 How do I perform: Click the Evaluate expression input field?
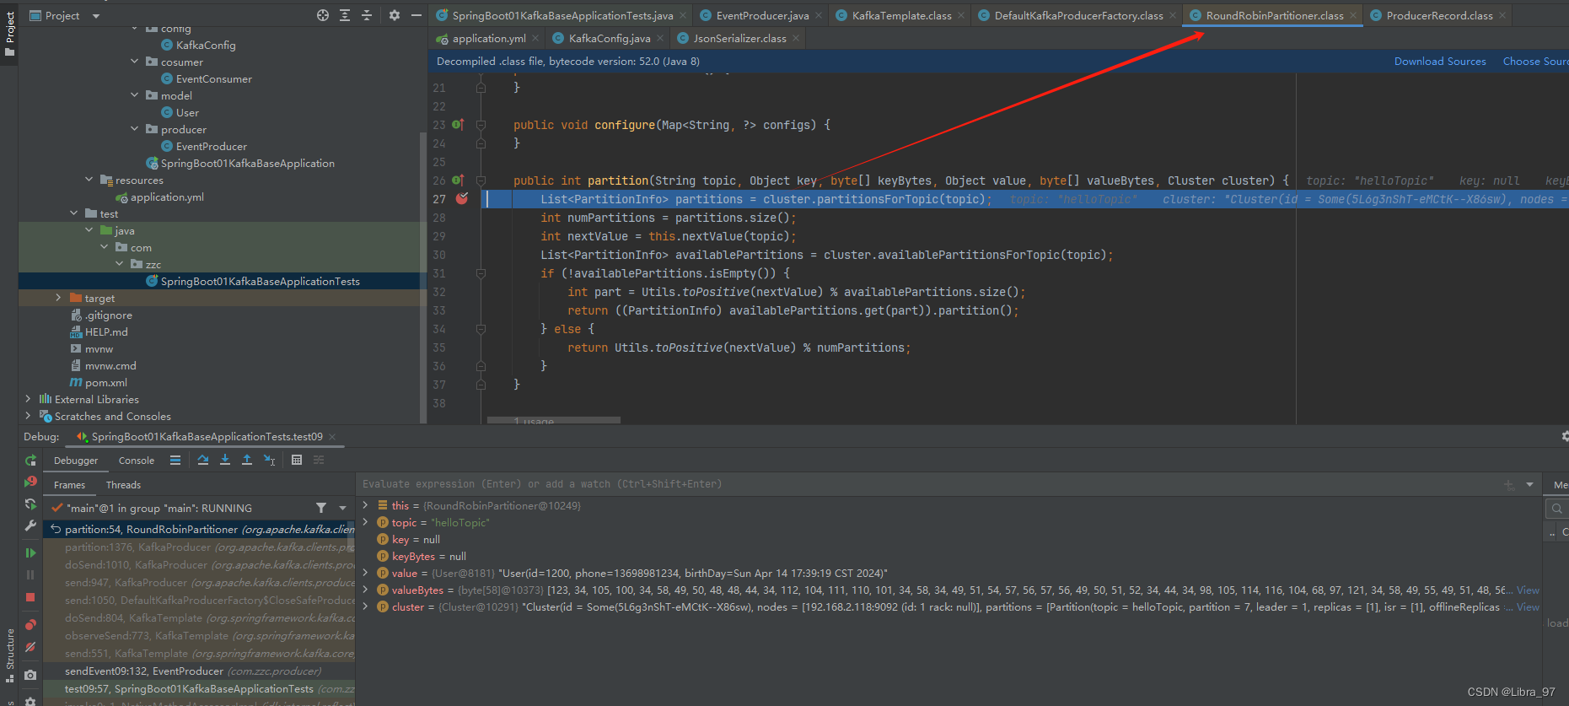(x=927, y=484)
